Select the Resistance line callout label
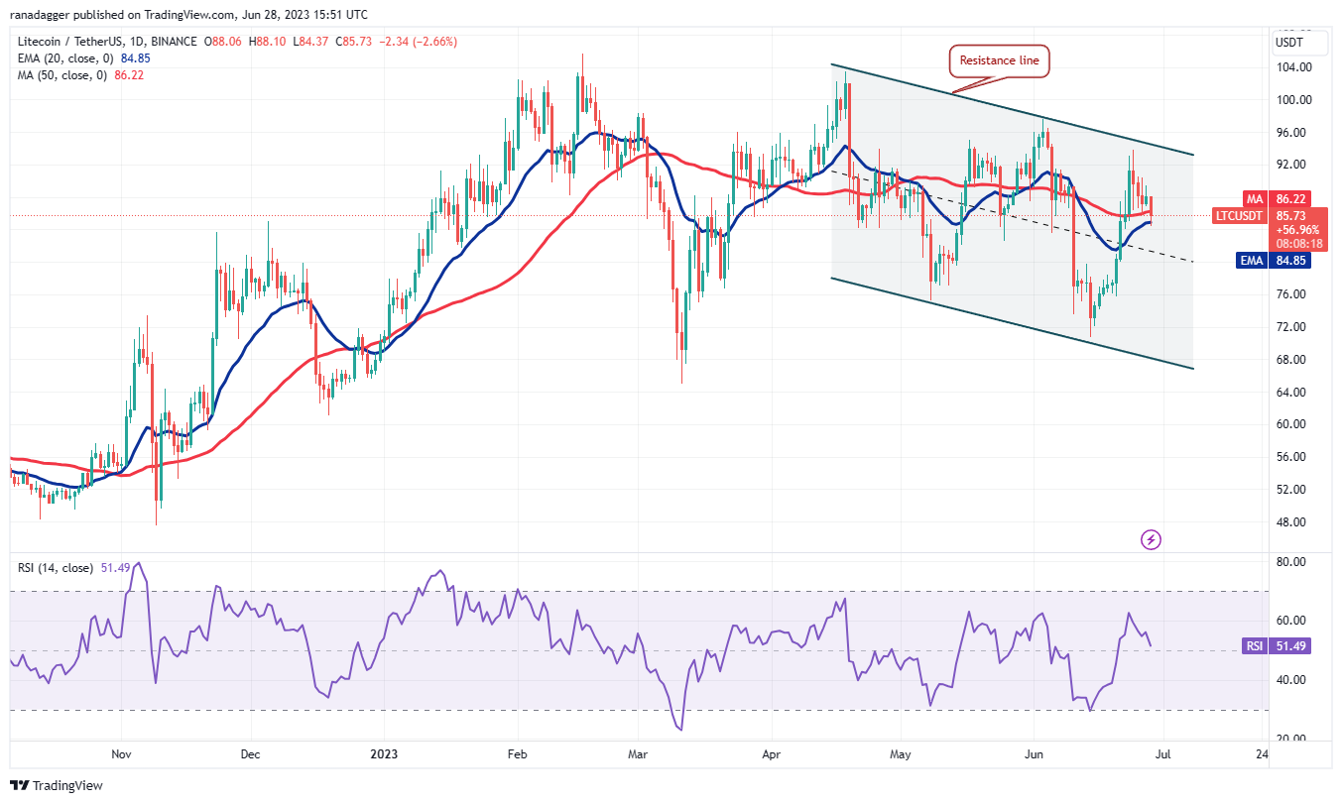Viewport: 1342px width, 803px height. click(x=999, y=61)
